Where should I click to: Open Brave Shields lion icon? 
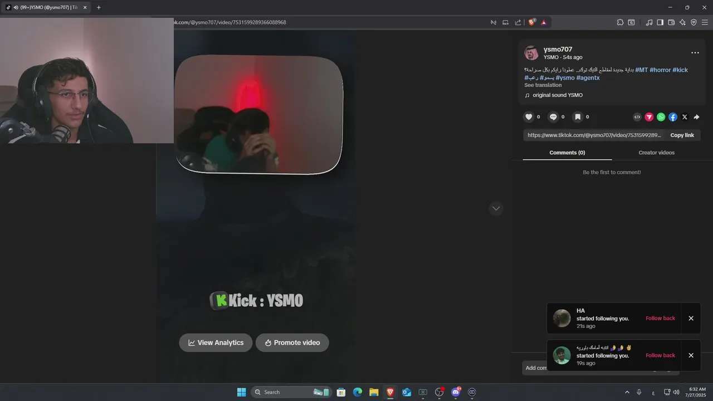click(x=532, y=22)
